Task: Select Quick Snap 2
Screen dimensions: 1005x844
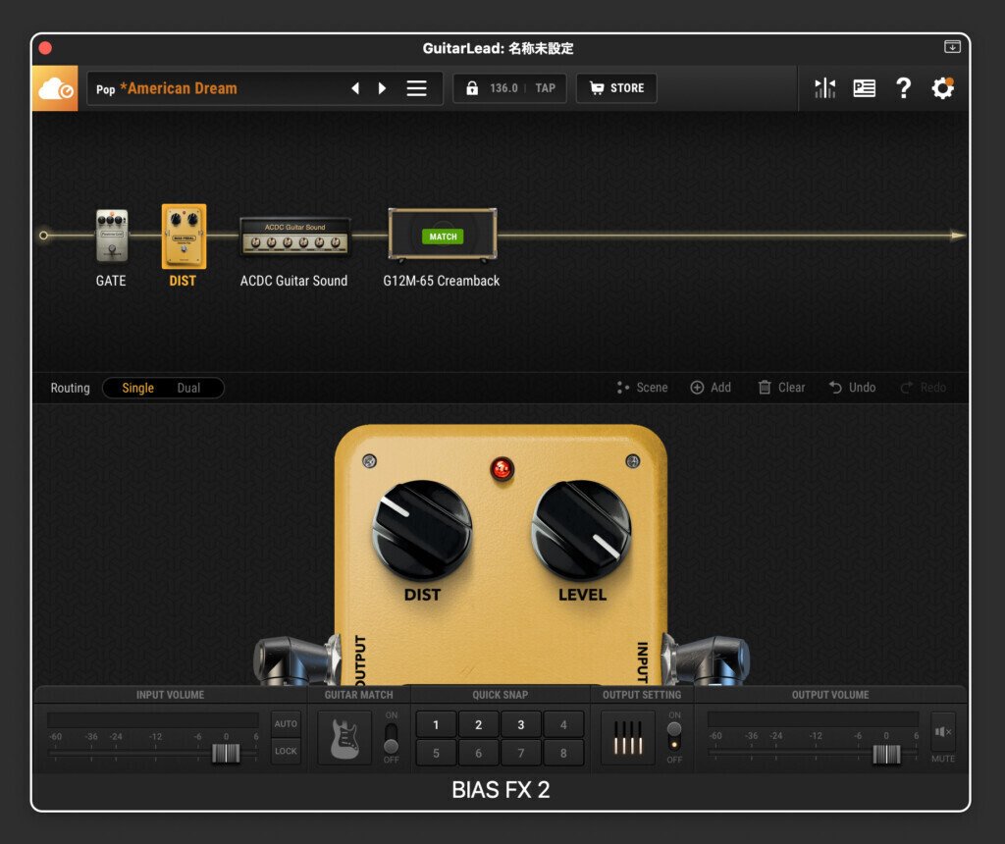Action: point(478,725)
